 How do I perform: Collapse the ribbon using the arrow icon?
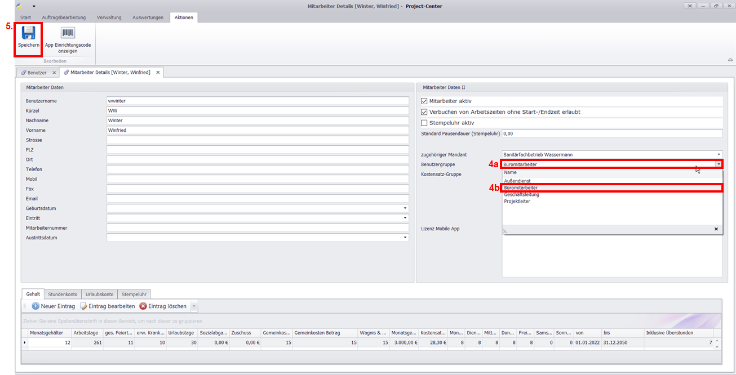(x=730, y=60)
